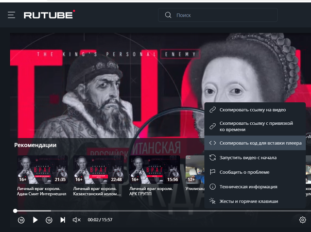Image resolution: width=311 pixels, height=232 pixels.
Task: Open recommended video with 21:35 duration
Action: [x=42, y=169]
